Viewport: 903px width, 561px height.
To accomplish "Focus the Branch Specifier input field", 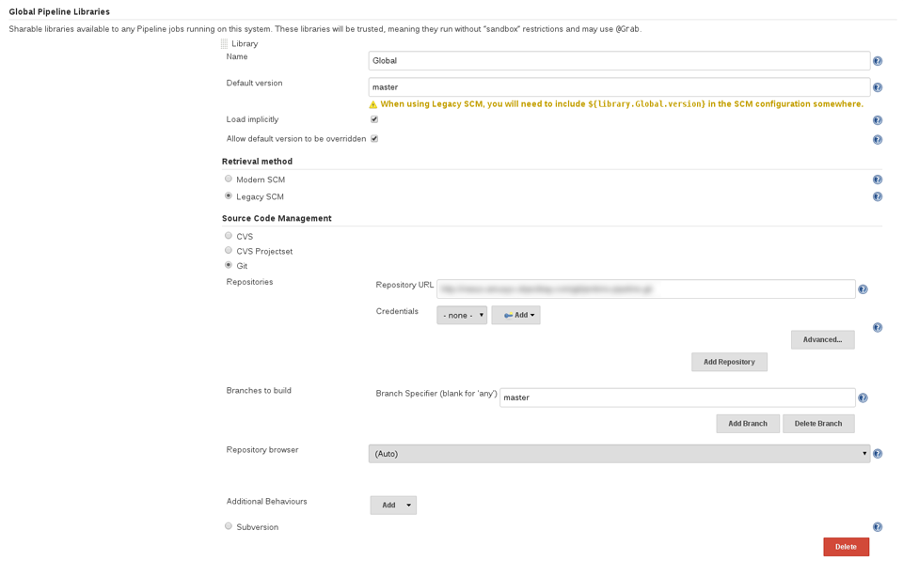I will tap(677, 397).
